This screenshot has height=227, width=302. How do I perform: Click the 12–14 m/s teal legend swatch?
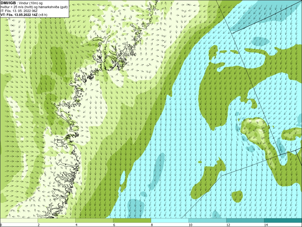[245, 220]
